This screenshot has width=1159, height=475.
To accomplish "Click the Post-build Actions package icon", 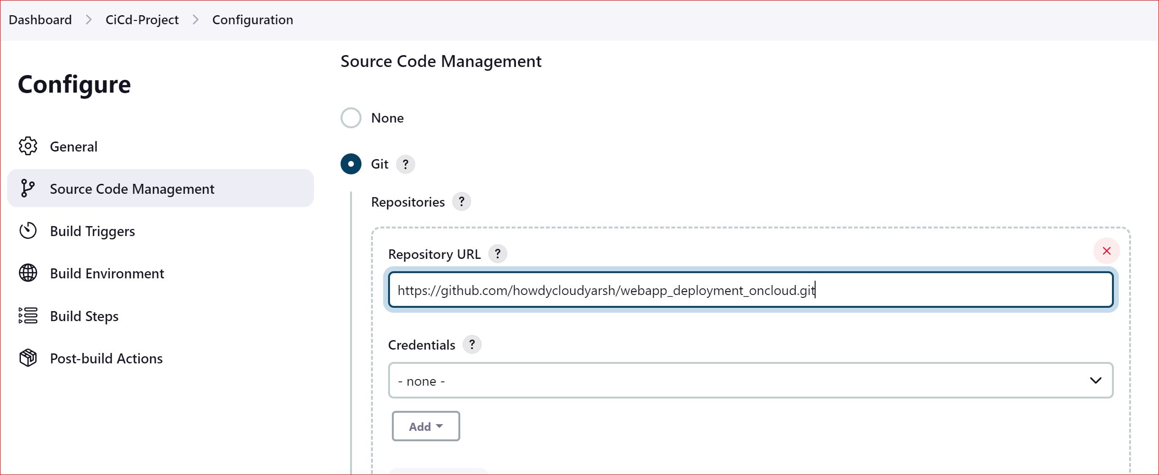I will tap(28, 358).
